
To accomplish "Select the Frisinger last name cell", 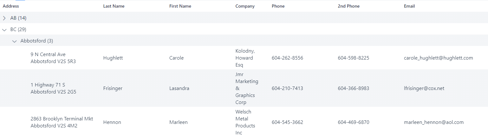I will (x=113, y=88).
